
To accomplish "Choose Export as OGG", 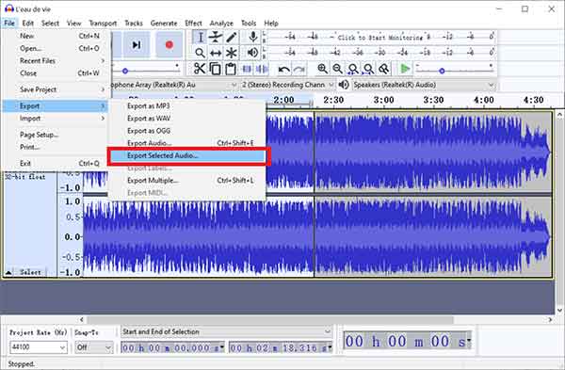I will 186,131.
